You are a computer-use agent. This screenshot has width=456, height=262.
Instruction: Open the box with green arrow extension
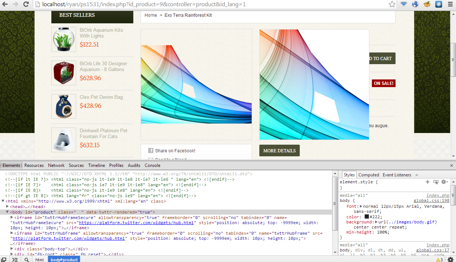click(427, 4)
